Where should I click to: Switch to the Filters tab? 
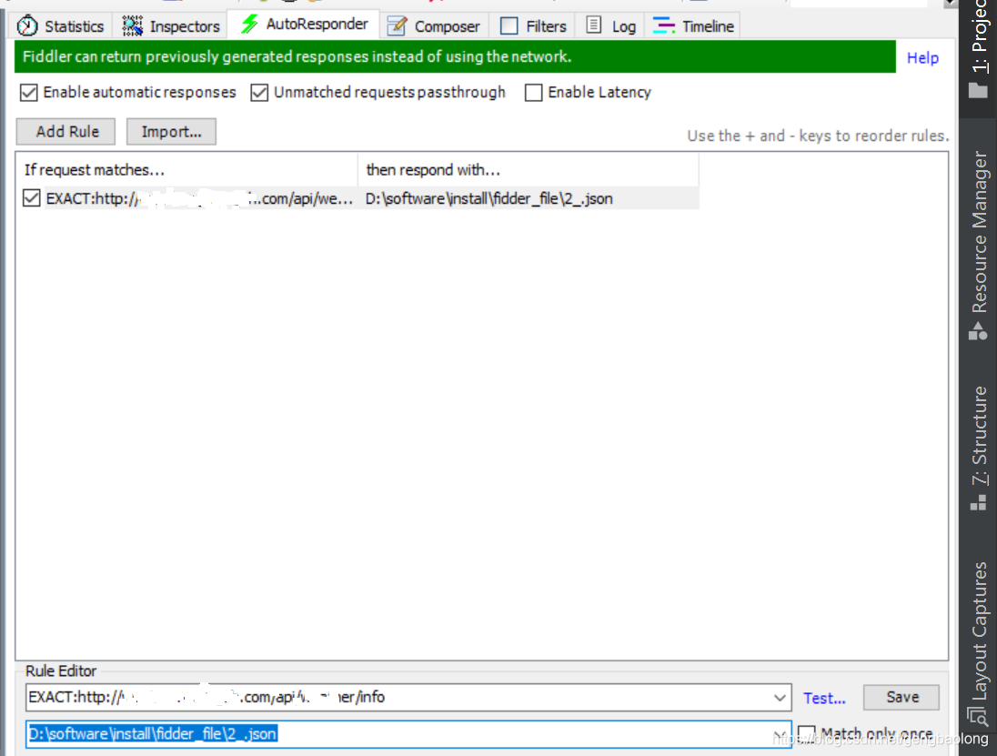533,26
